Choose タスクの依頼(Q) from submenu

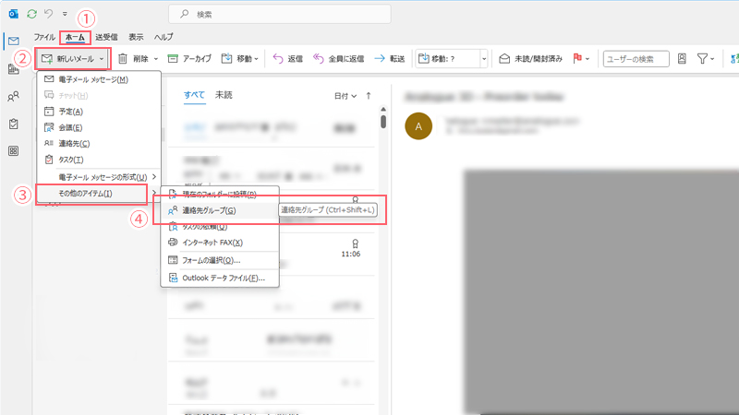pyautogui.click(x=220, y=227)
